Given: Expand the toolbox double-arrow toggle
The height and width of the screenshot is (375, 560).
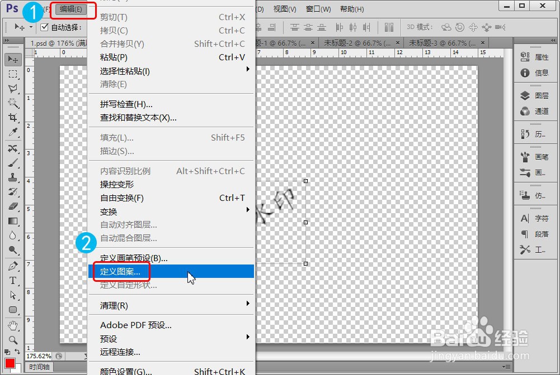Looking at the screenshot, I should coord(6,41).
